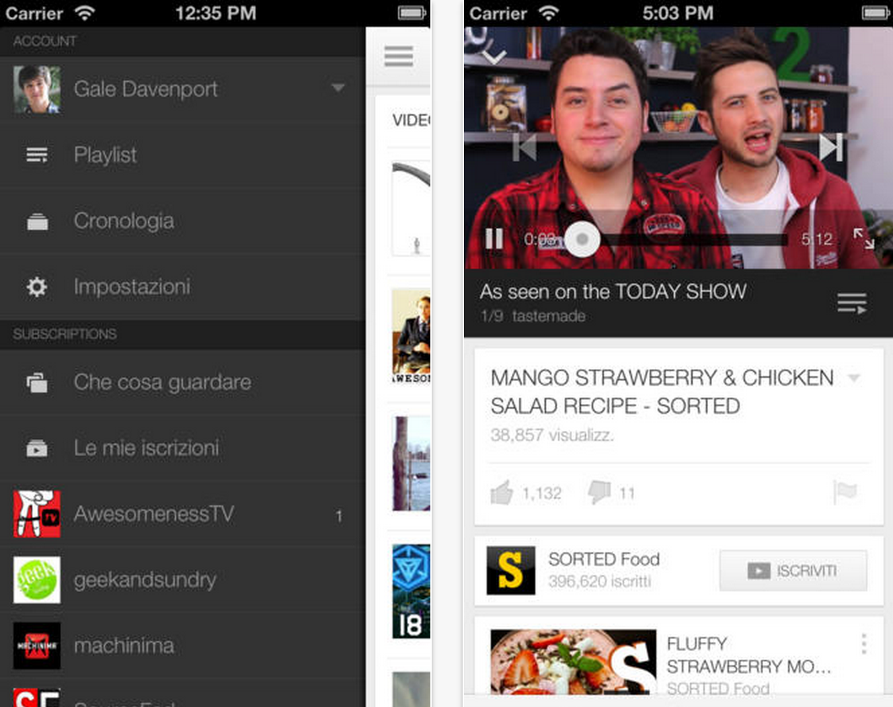Select Che cosa guardare

[183, 382]
